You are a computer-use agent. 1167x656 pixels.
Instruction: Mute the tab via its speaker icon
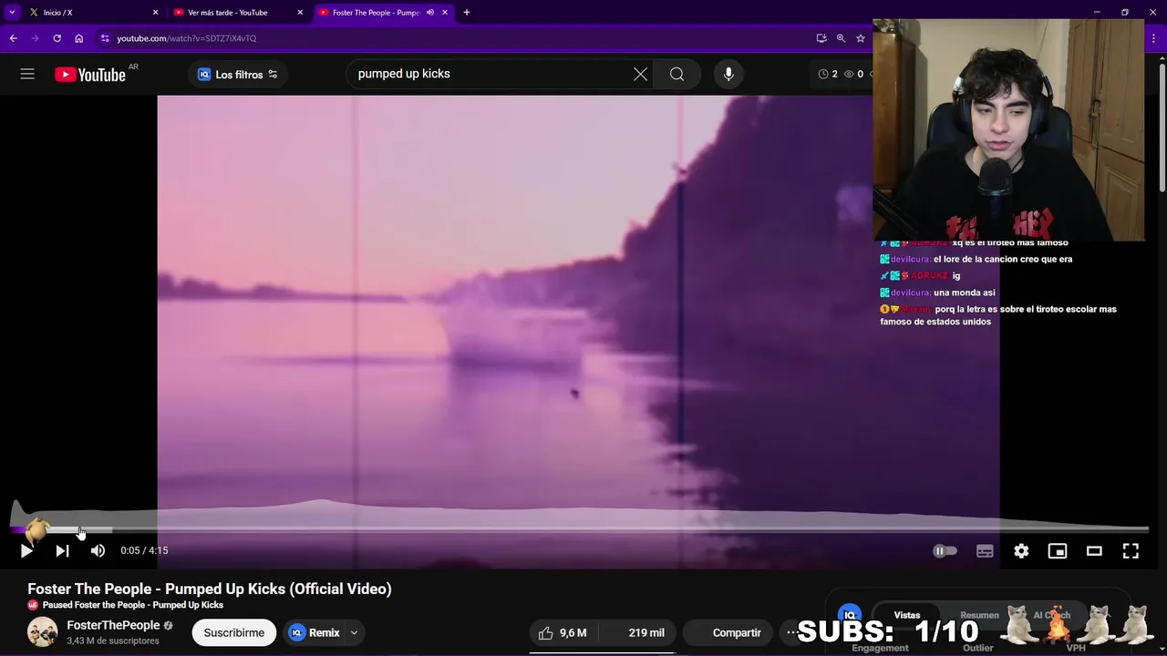[x=430, y=12]
